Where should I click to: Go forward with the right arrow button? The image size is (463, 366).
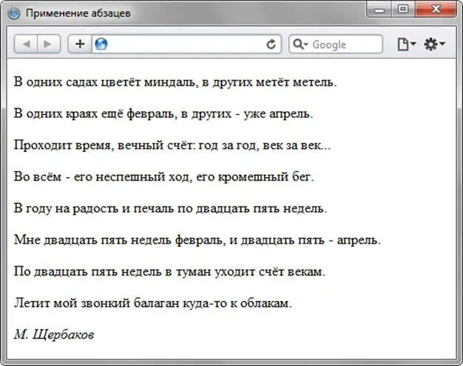[49, 44]
